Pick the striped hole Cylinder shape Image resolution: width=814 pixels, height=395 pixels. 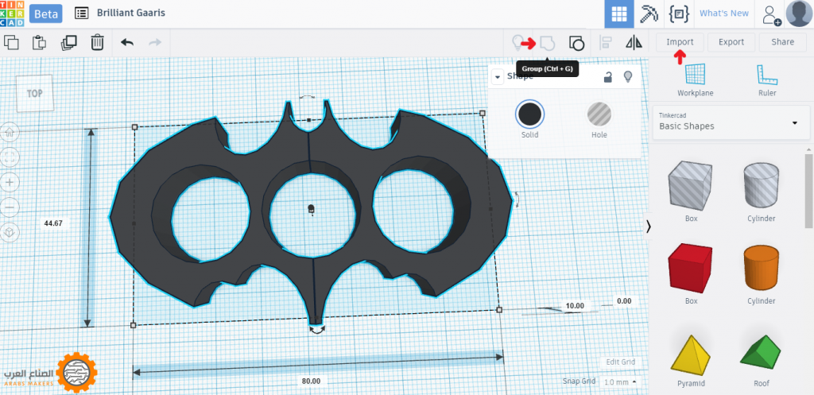(761, 185)
